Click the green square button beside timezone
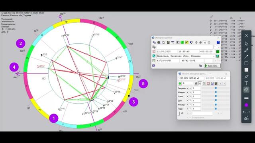Image resolution: width=255 pixels, height=143 pixels. (218, 52)
